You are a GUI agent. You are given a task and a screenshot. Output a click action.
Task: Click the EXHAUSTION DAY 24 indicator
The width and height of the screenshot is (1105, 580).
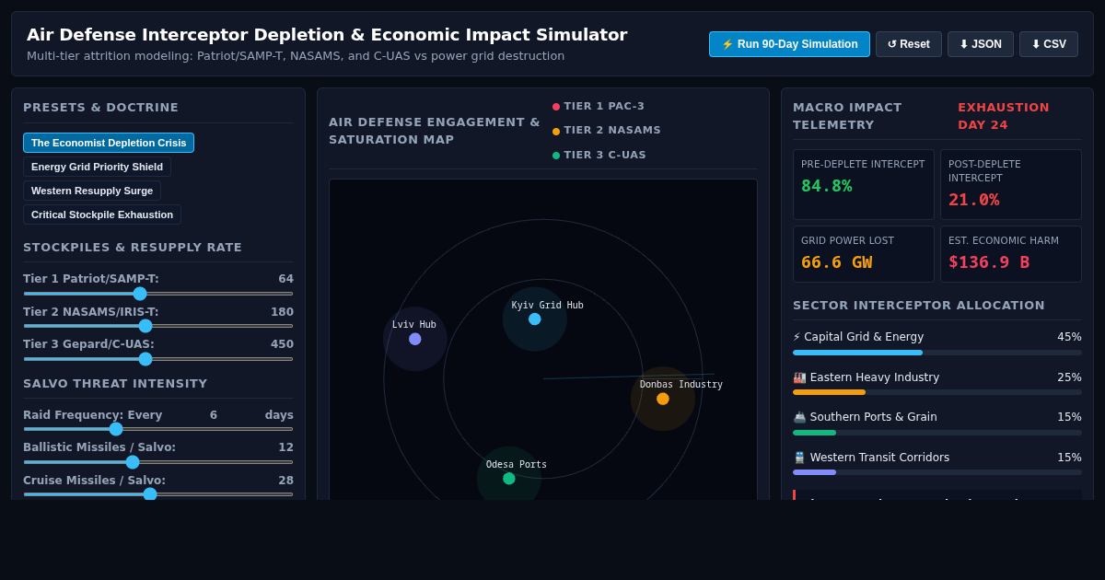click(1004, 116)
